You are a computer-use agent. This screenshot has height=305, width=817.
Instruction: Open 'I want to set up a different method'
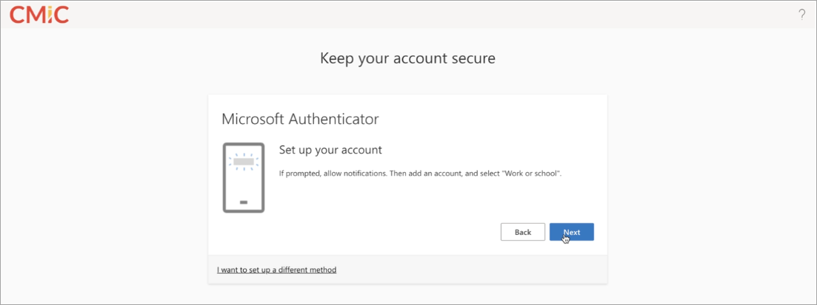(x=277, y=270)
